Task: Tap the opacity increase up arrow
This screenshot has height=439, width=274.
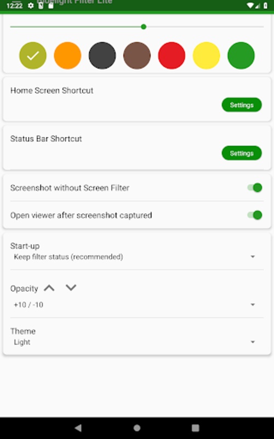Action: 49,288
